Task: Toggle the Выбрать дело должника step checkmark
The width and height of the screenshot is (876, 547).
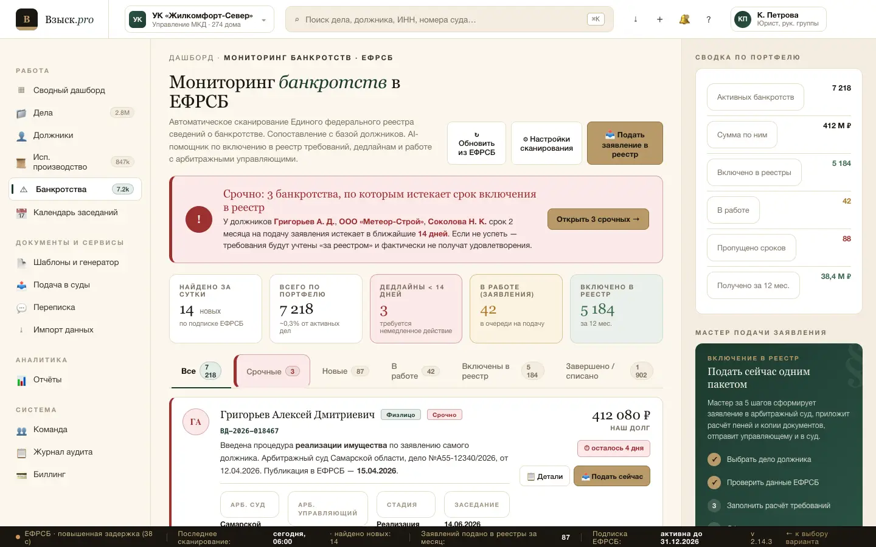Action: (714, 459)
